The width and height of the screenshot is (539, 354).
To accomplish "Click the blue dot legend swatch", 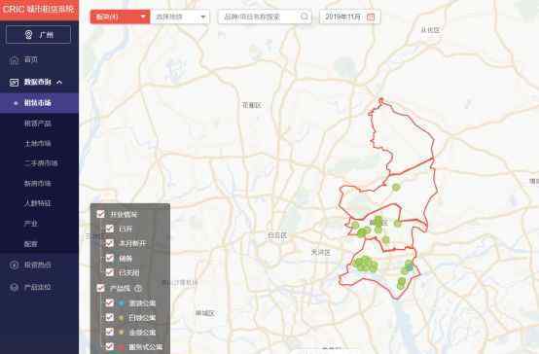I will tap(121, 303).
